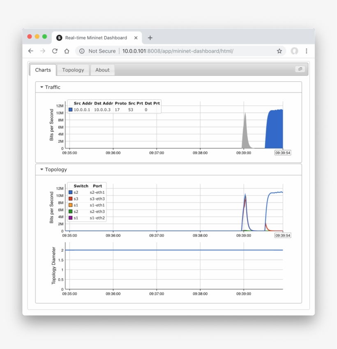Bookmark the page with the star icon
This screenshot has height=349, width=337.
279,51
